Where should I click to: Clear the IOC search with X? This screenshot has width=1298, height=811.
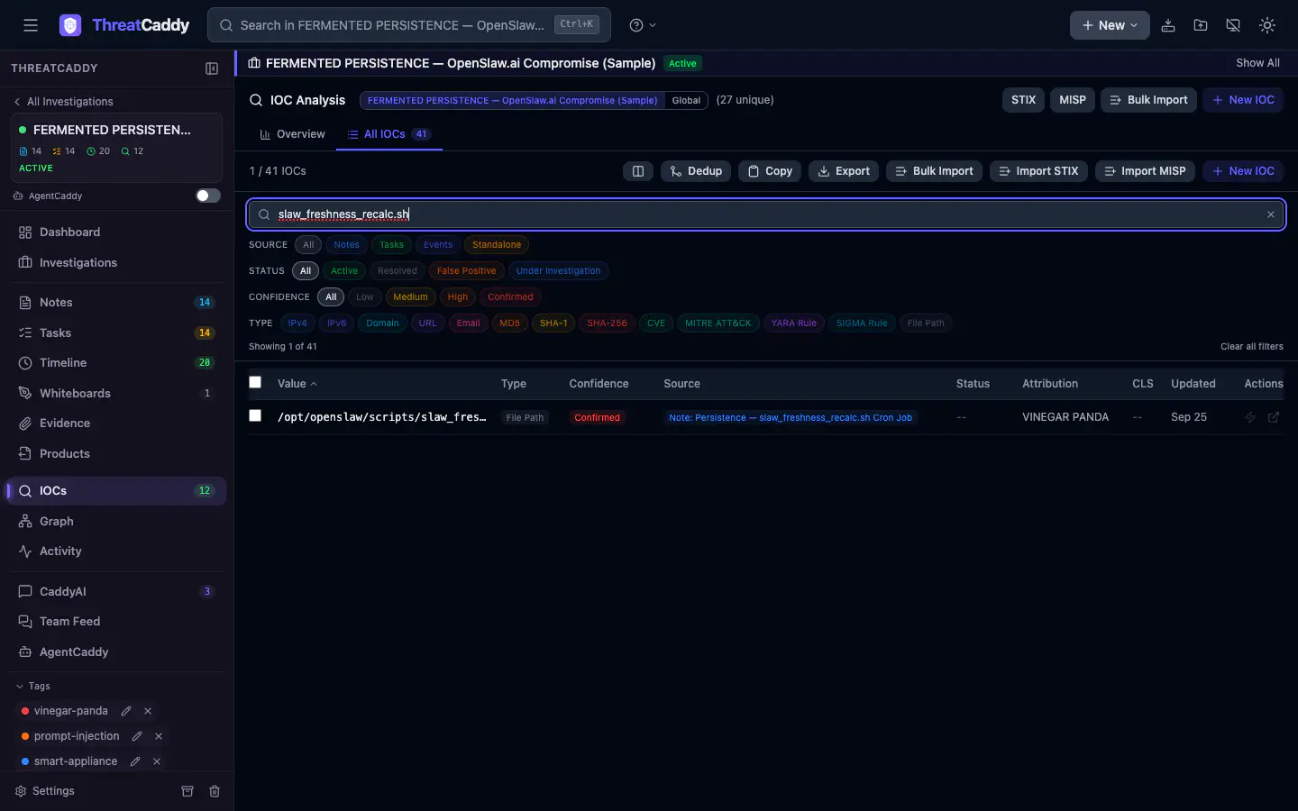click(1271, 214)
